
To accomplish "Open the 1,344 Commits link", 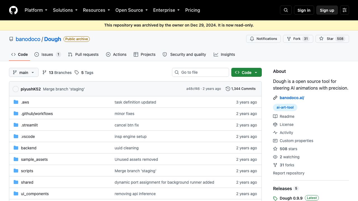I will tap(241, 89).
